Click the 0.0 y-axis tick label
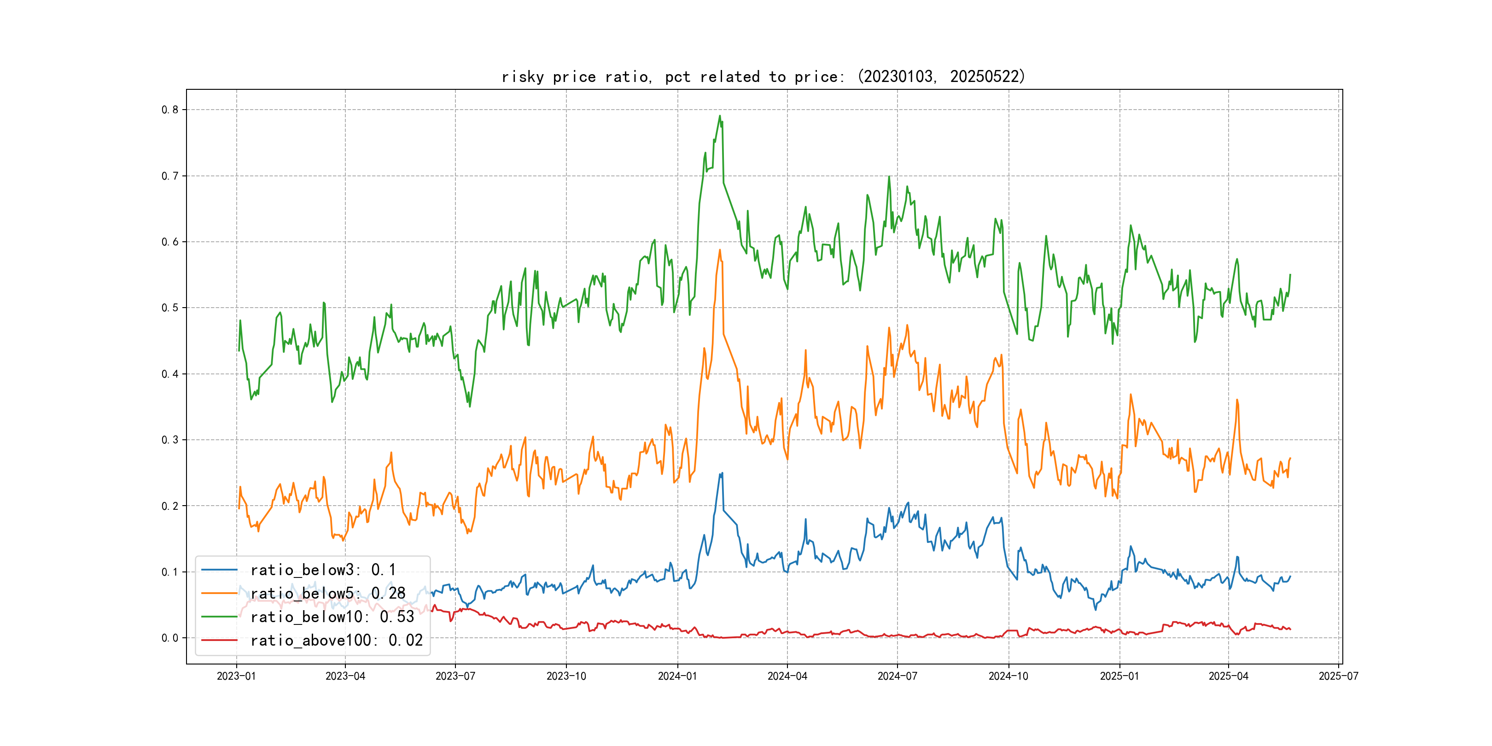The image size is (1492, 746). (170, 638)
